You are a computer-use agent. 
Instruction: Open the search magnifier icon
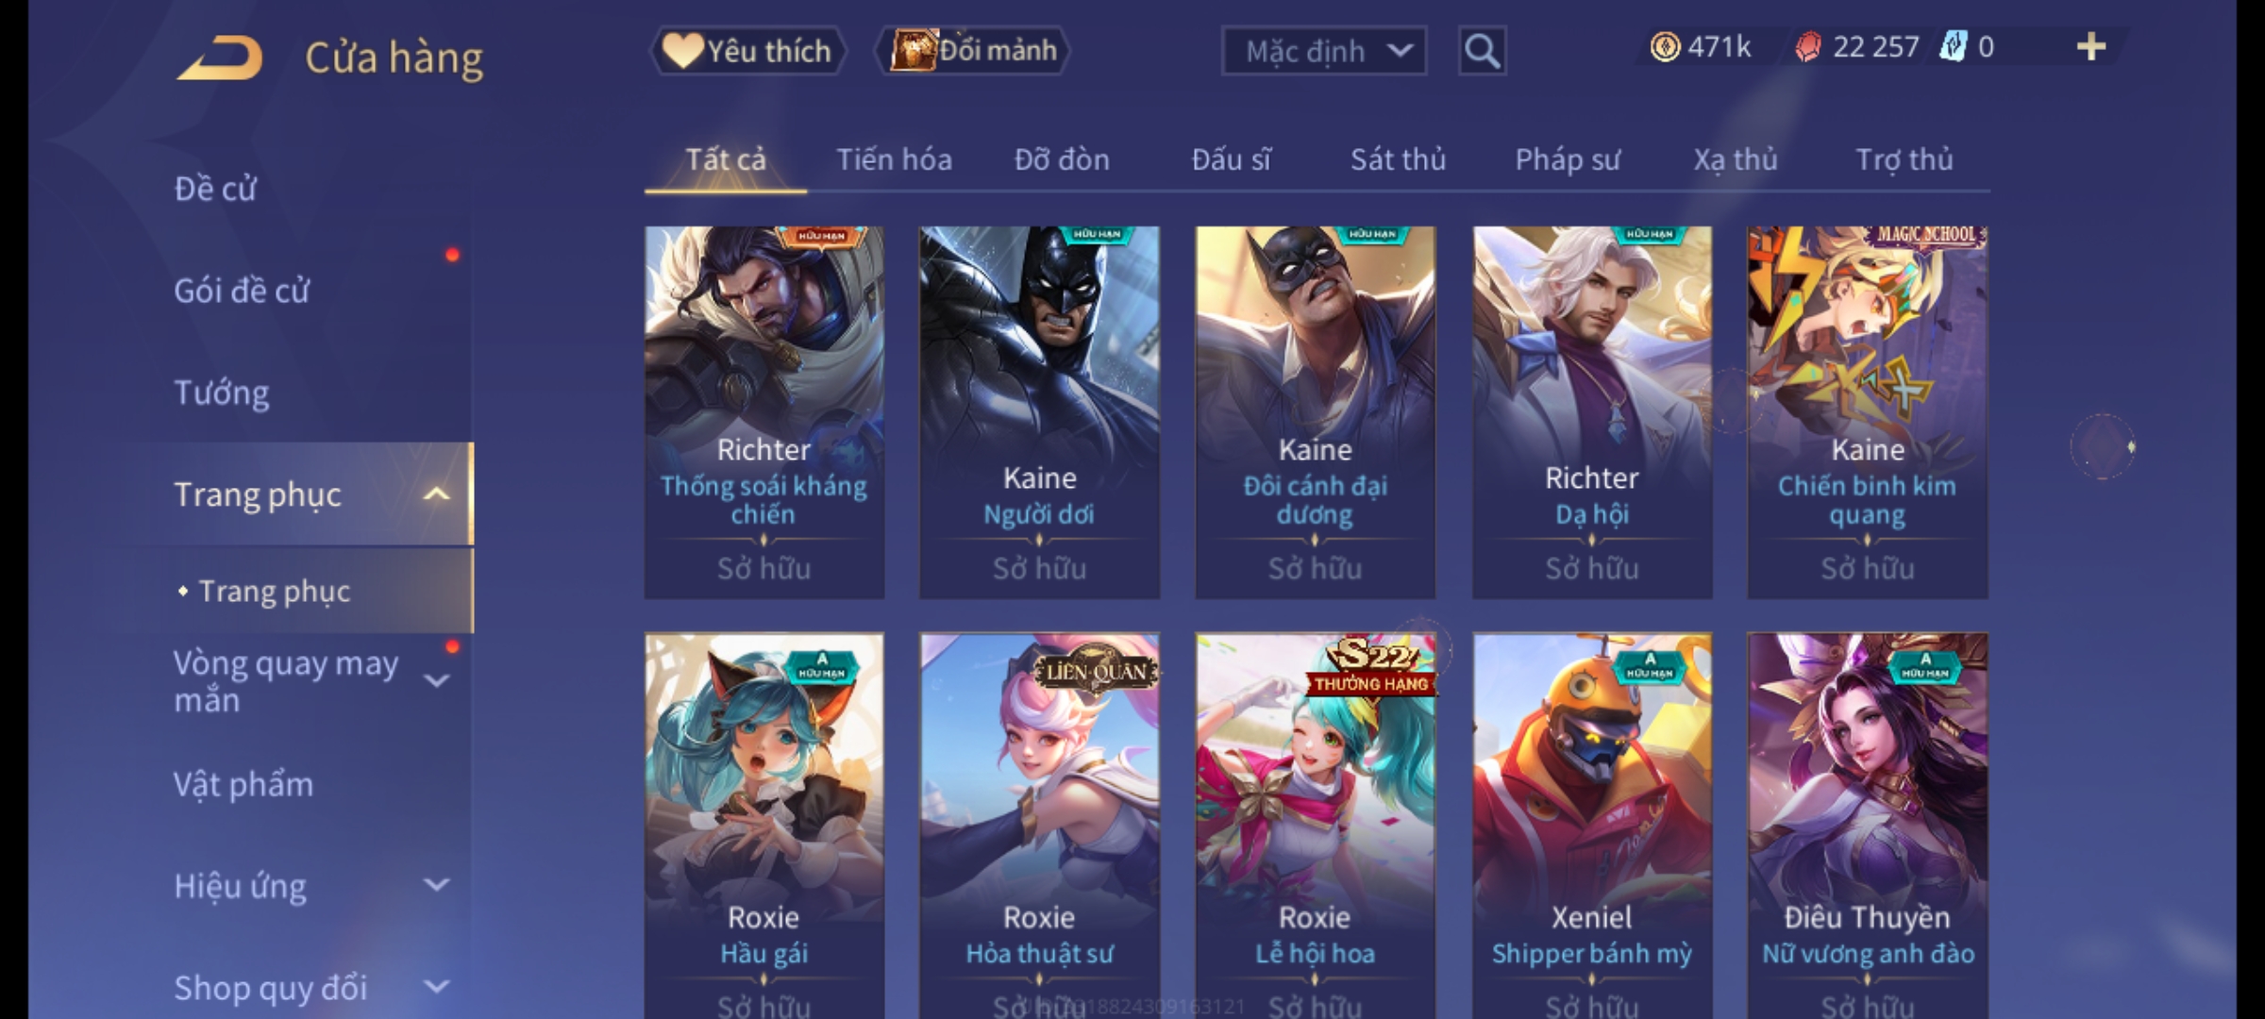click(1482, 51)
